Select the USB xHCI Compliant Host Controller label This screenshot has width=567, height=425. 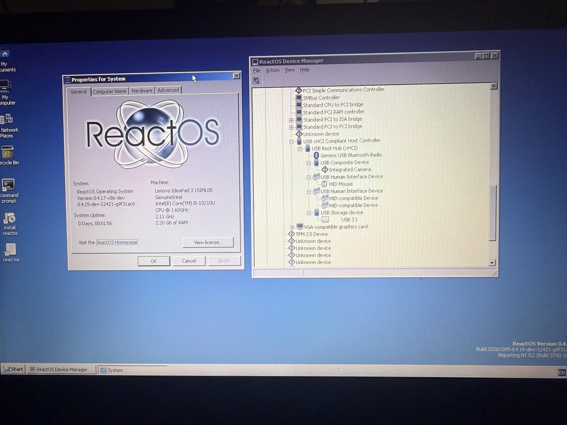(x=342, y=141)
